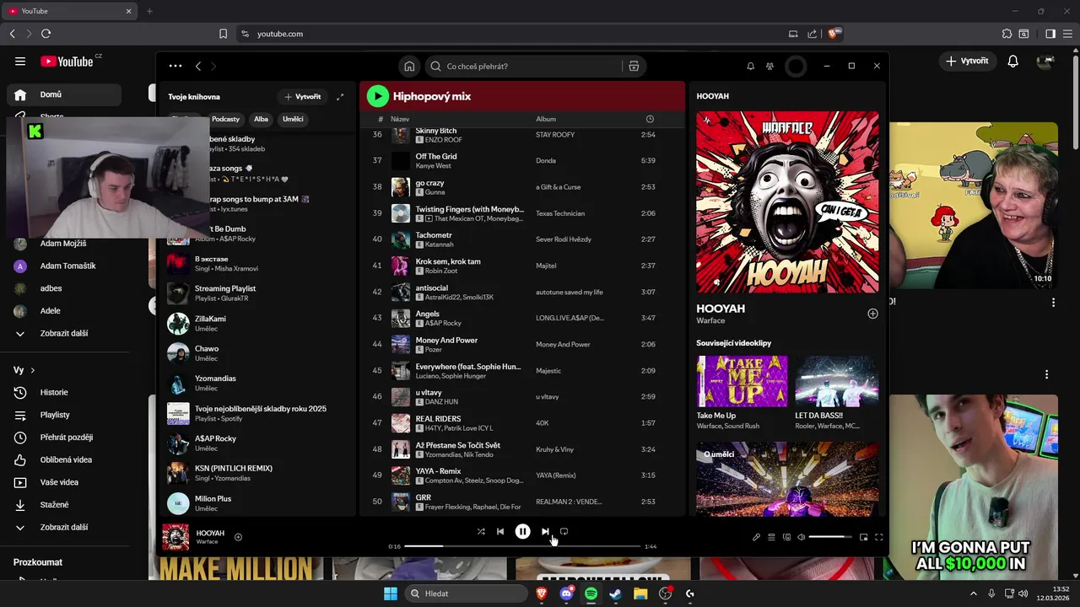
Task: Skip to previous track in Spotify
Action: tap(500, 531)
